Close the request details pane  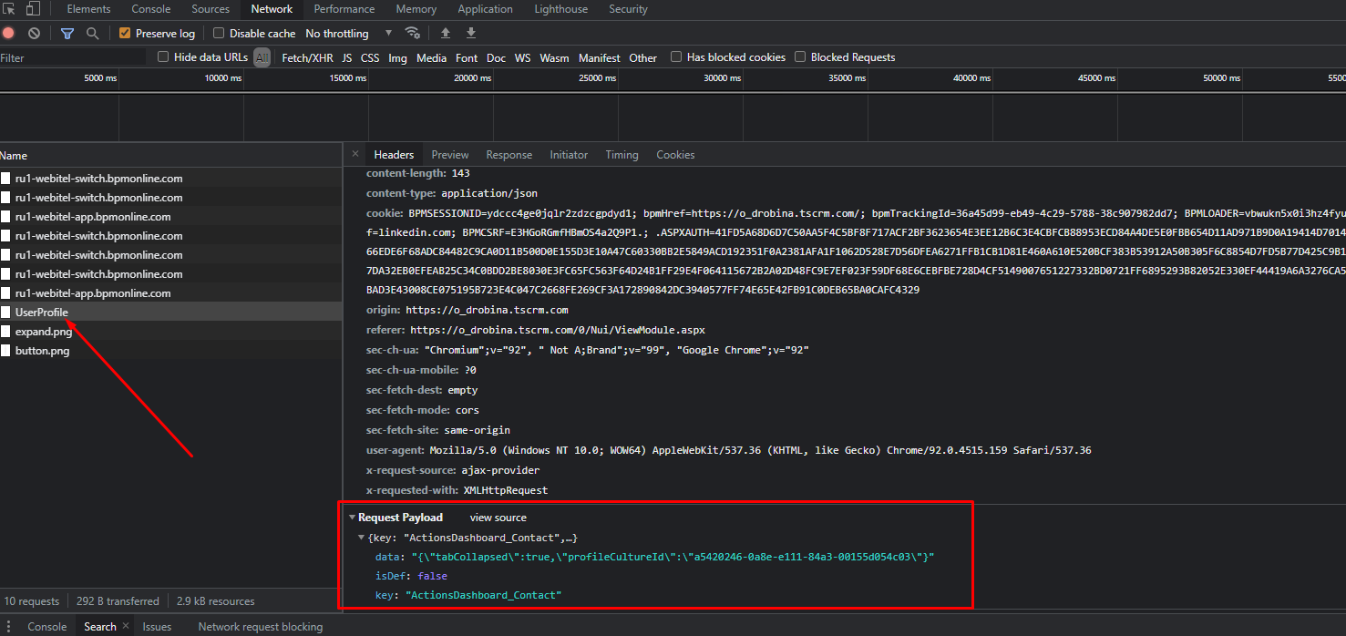click(x=355, y=154)
